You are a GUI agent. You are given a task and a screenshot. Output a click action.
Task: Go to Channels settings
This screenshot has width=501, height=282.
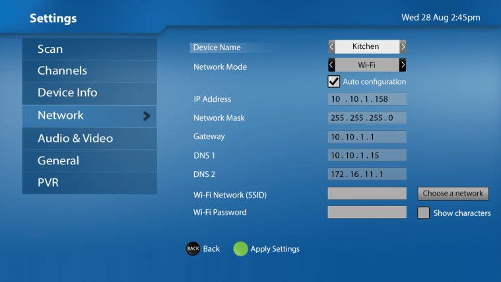[x=89, y=71]
